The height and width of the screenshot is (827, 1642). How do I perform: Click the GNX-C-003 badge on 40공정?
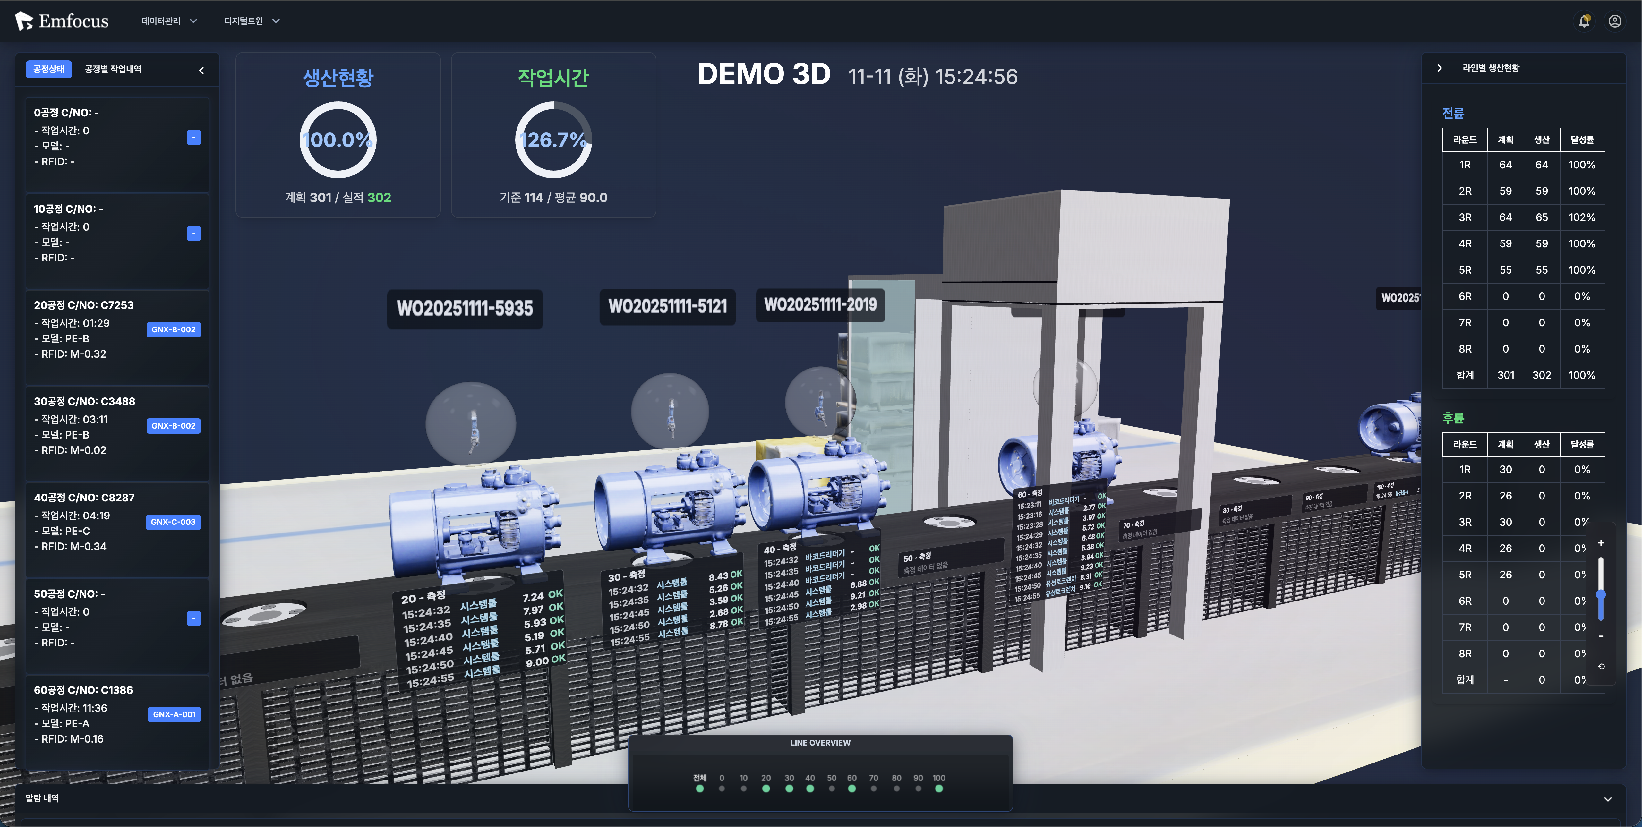173,522
